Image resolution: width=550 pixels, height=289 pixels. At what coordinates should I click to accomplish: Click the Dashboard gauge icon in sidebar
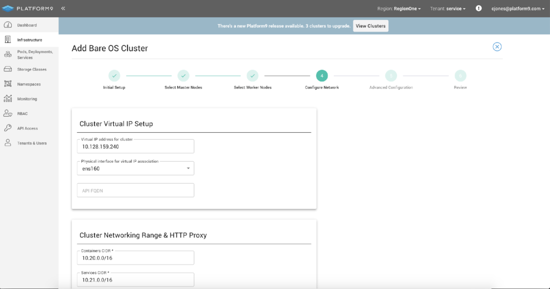pyautogui.click(x=8, y=25)
